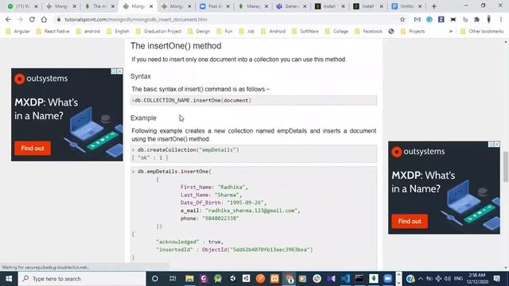Click the browser forward arrow
509x286 pixels.
coord(20,19)
